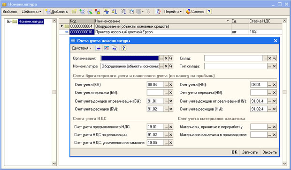The width and height of the screenshot is (291, 170).
Task: Click the new folder group icon next to Добавить
Action: 74,12
